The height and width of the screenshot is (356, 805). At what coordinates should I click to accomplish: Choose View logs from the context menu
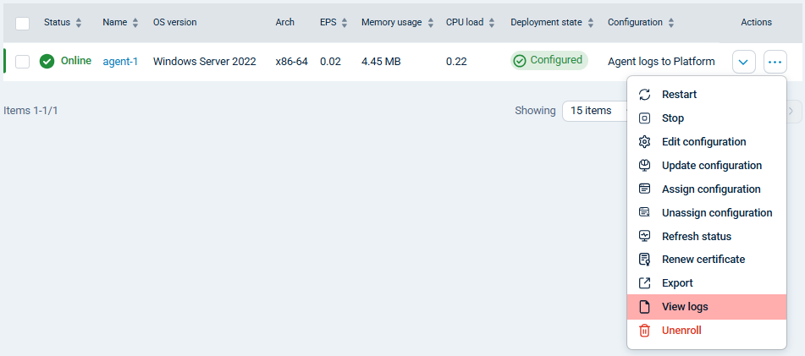pos(684,307)
